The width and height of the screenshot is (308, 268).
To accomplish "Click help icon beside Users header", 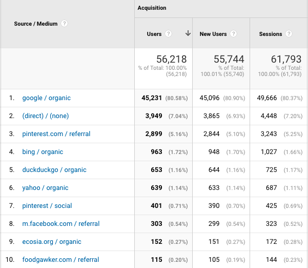I will pos(168,34).
